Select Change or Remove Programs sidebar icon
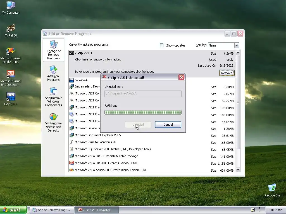This screenshot has width=286, height=214. point(53,50)
